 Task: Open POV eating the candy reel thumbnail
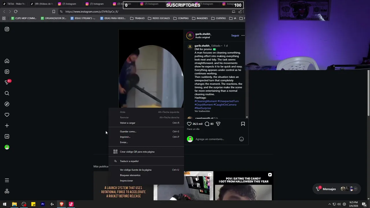point(243,186)
